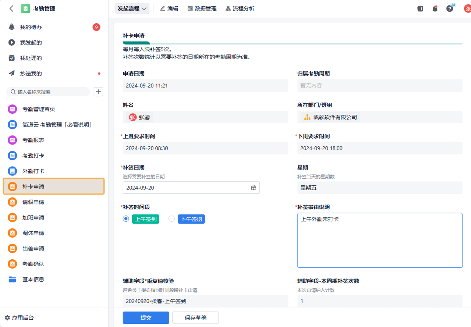Open 流程分析 in top toolbar
The image size is (471, 327).
pyautogui.click(x=240, y=8)
